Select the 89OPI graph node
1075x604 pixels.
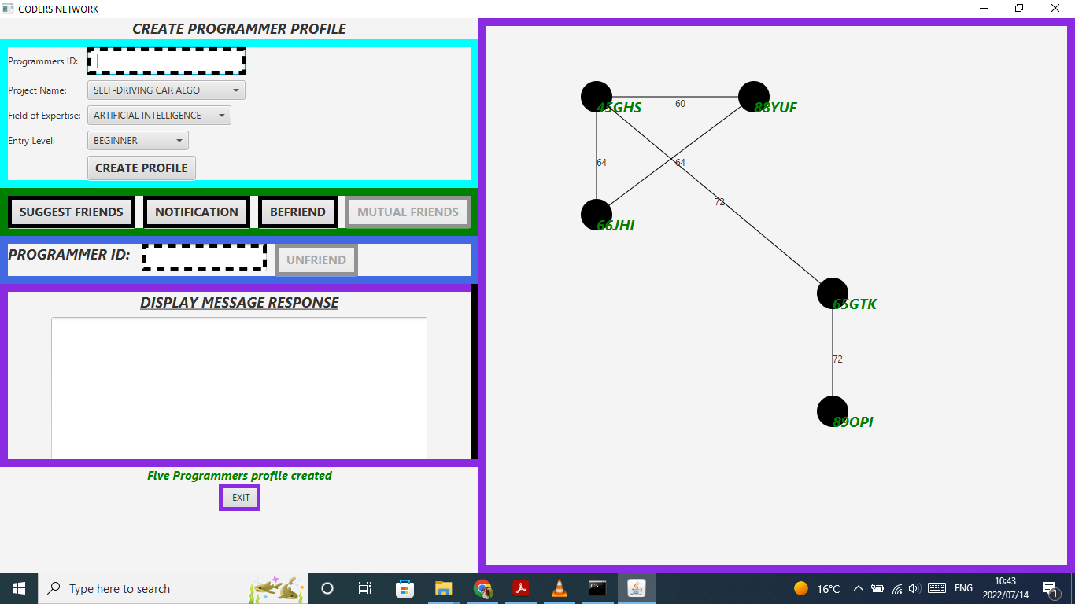pos(833,411)
